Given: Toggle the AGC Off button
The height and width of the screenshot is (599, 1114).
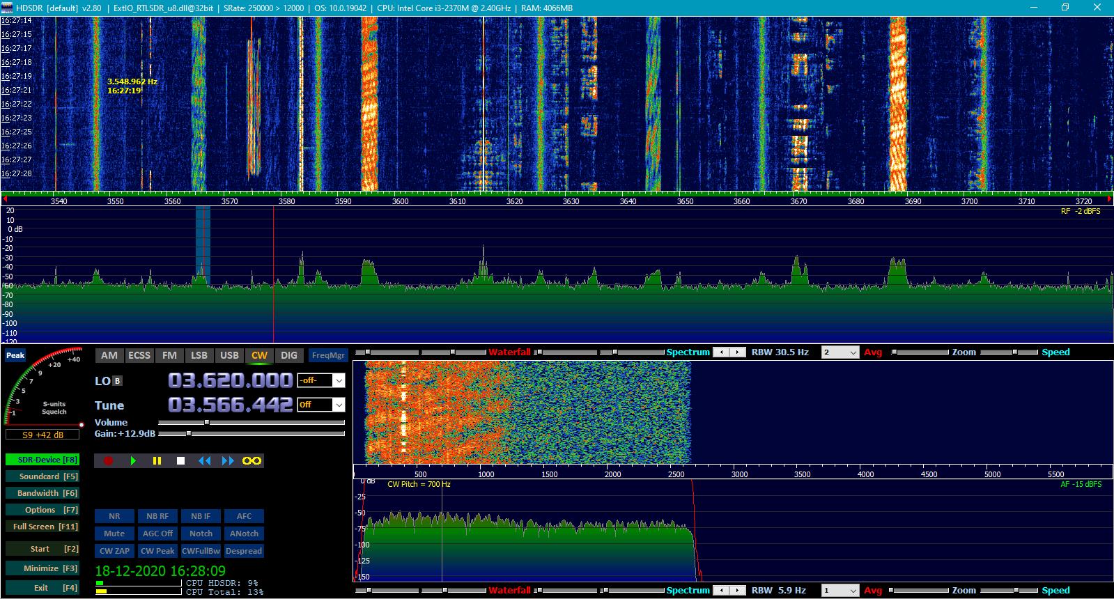Looking at the screenshot, I should click(157, 534).
